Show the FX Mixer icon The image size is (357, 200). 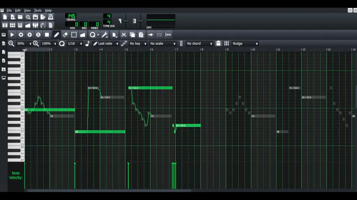pos(35,25)
